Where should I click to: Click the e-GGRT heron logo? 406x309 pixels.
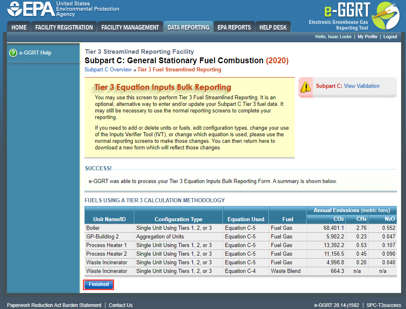[x=386, y=16]
